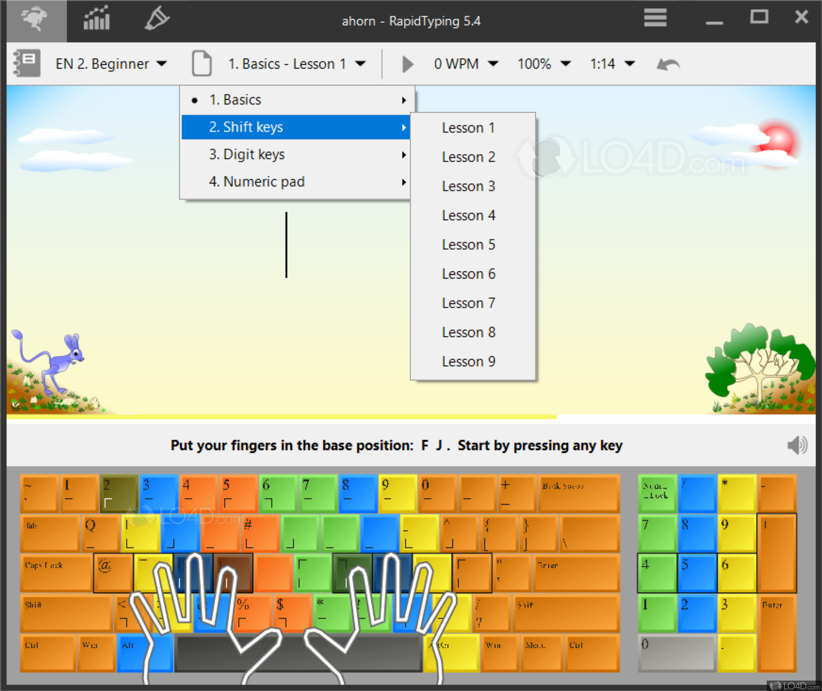
Task: Choose Lesson 9 from the submenu
Action: (468, 362)
